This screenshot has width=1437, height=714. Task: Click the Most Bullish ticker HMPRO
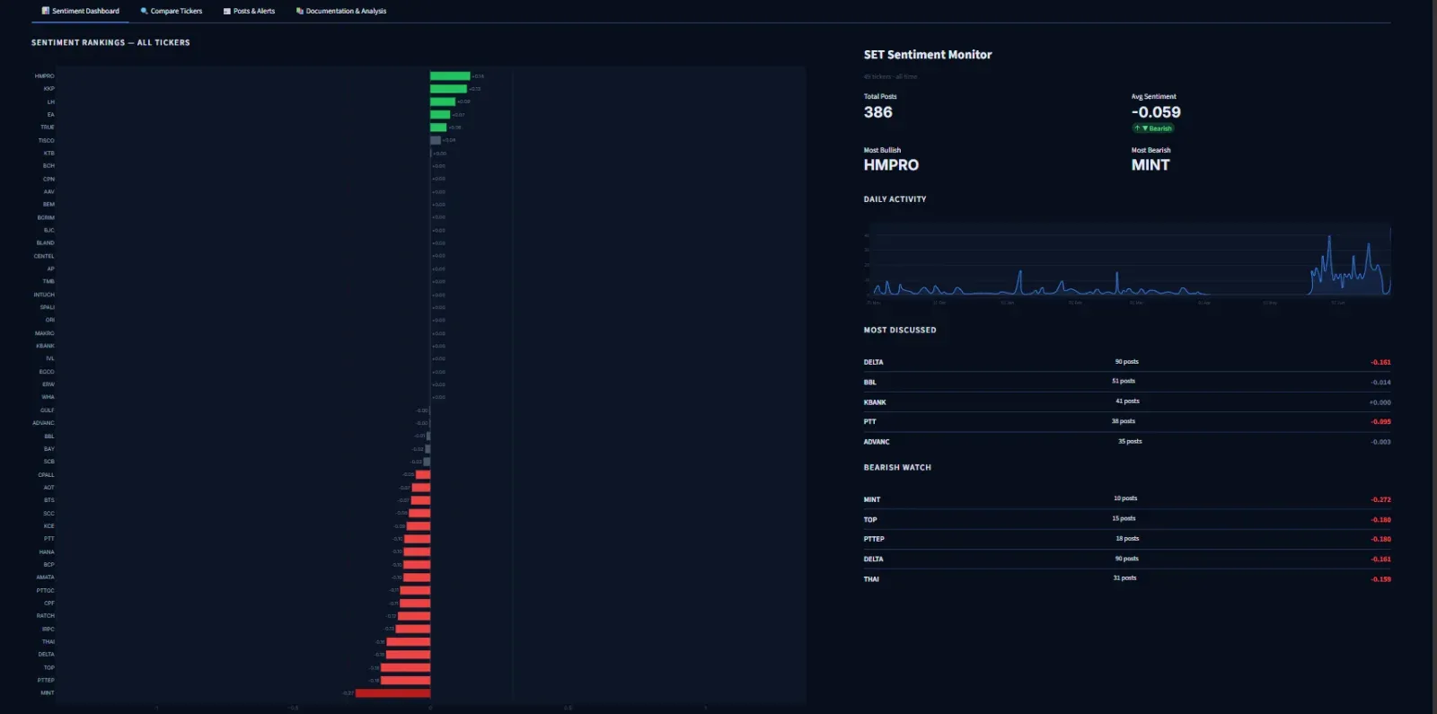pos(891,165)
